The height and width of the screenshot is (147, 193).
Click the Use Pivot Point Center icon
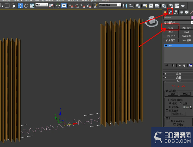coord(51,6)
